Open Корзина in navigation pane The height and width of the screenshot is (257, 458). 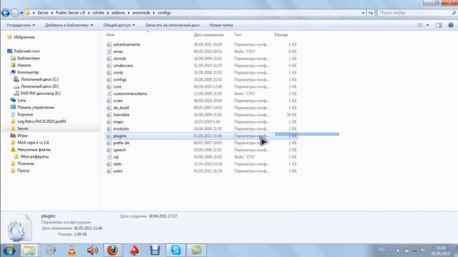pos(25,114)
